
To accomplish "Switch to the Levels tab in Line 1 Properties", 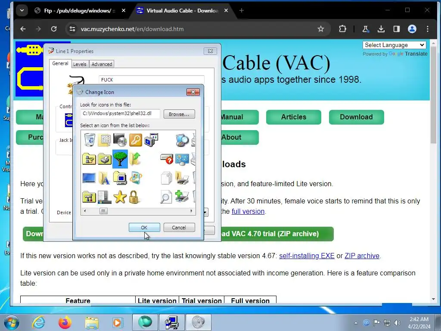I will pyautogui.click(x=80, y=64).
